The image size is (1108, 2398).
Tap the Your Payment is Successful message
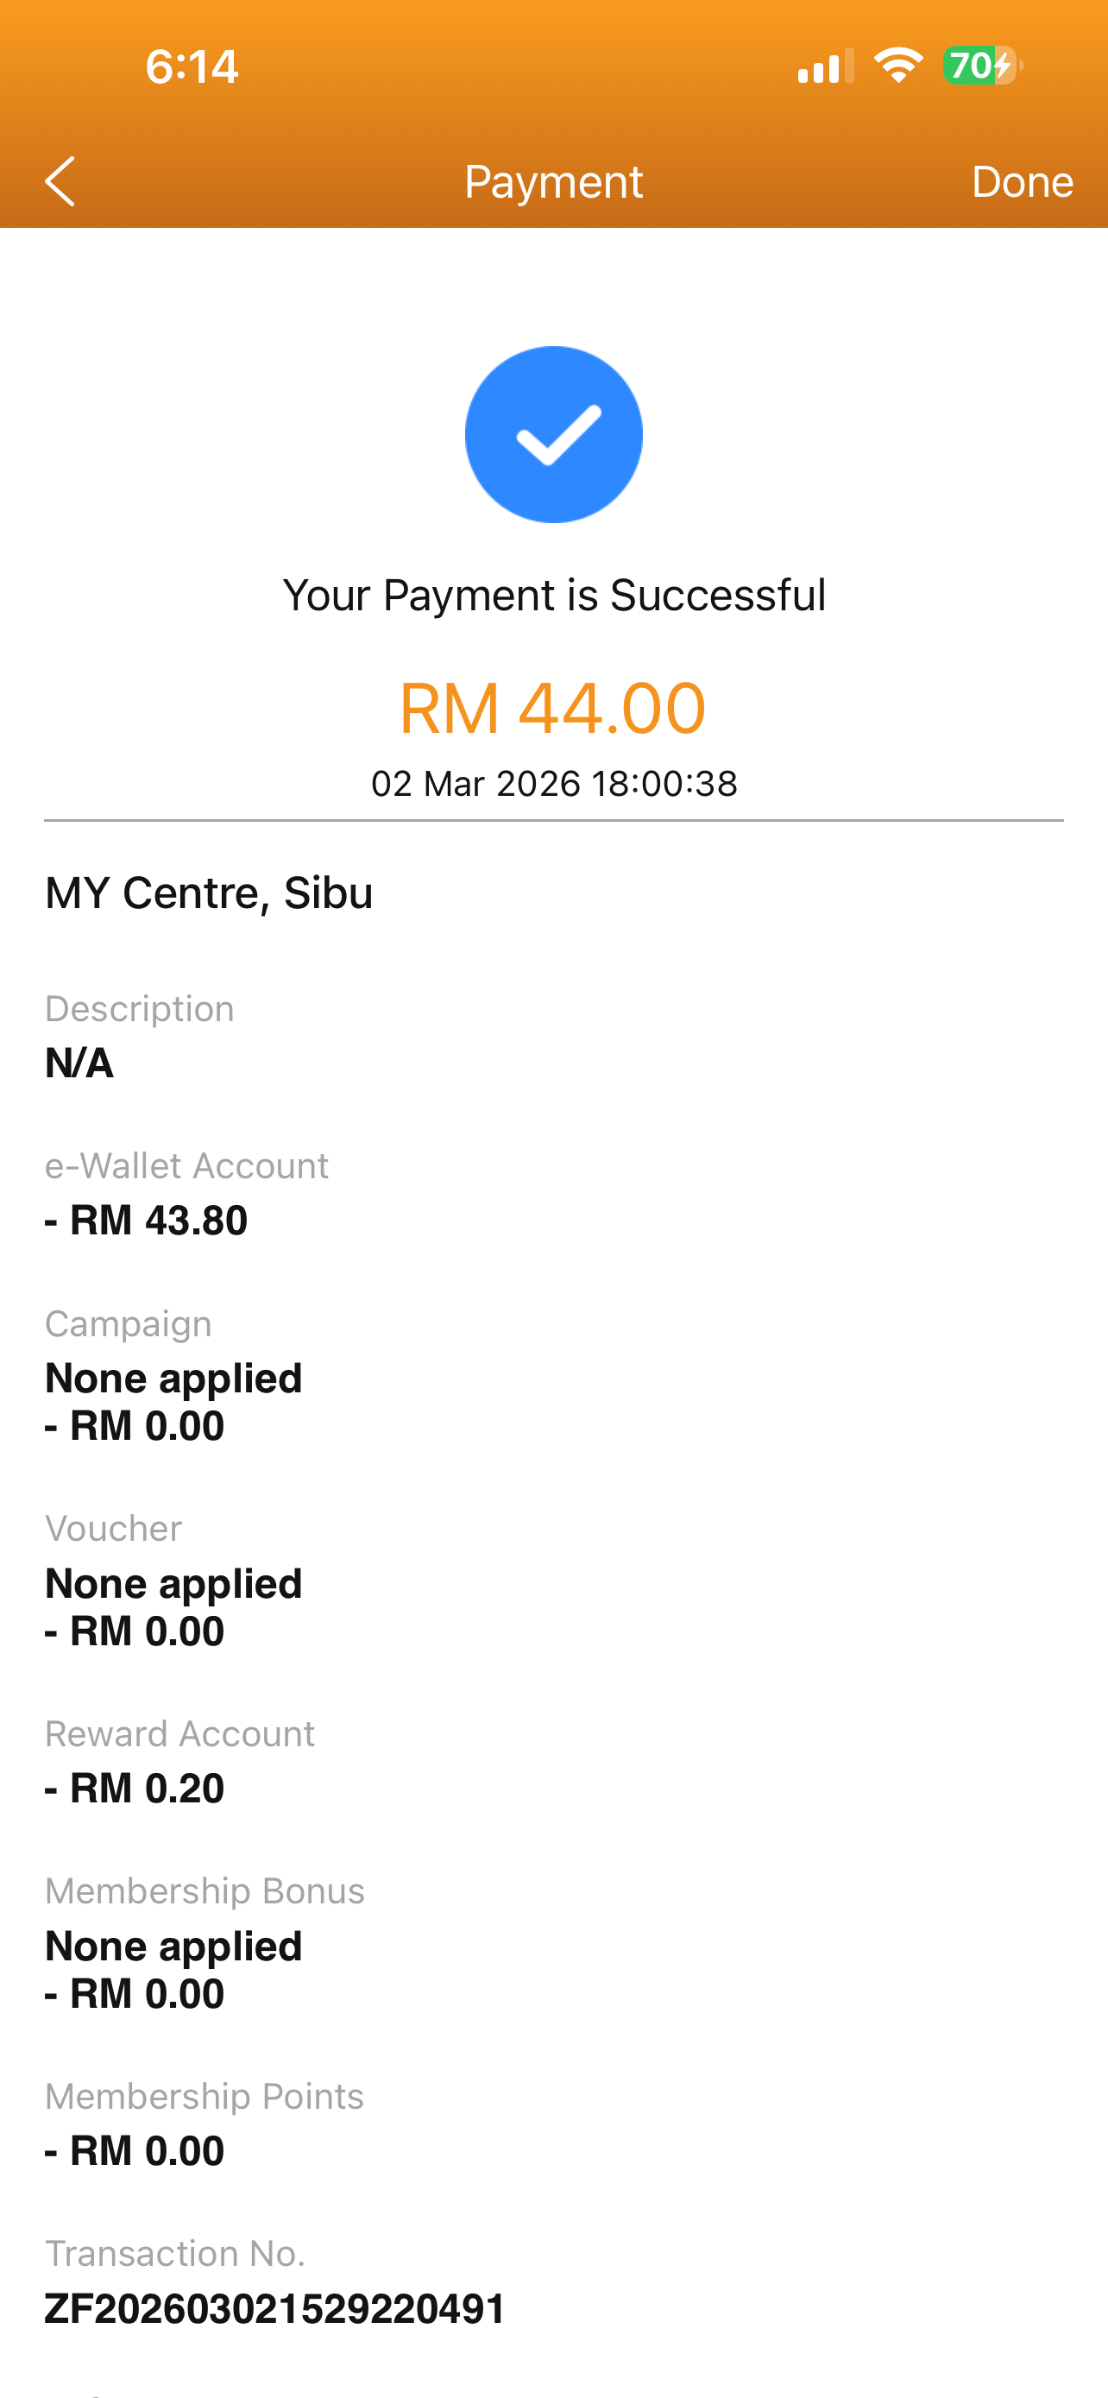[x=553, y=595]
